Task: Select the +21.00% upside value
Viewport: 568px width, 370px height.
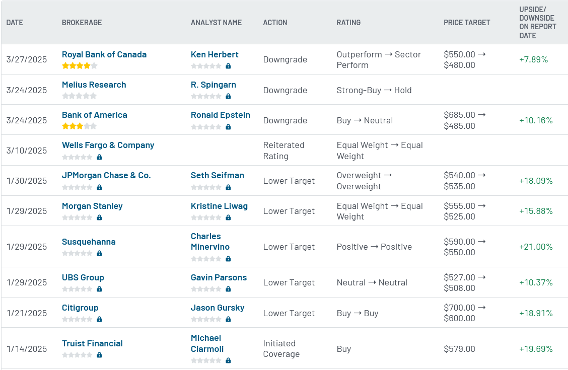Action: (536, 247)
